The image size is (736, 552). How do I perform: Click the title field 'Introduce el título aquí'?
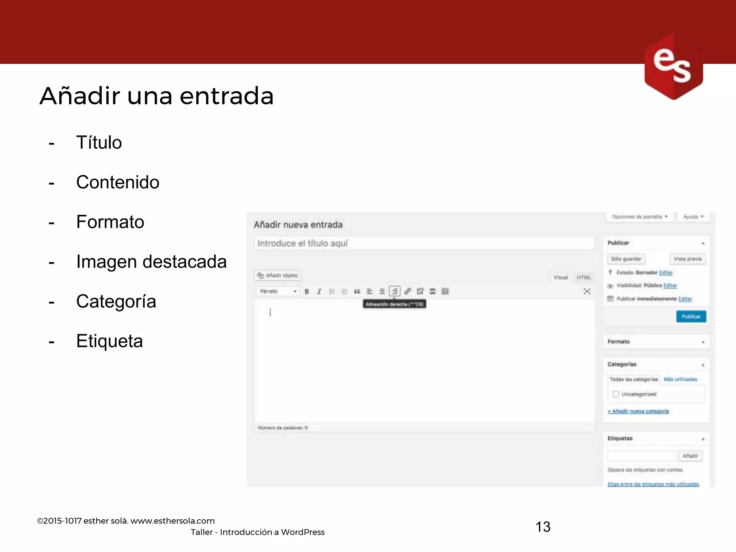pos(424,243)
